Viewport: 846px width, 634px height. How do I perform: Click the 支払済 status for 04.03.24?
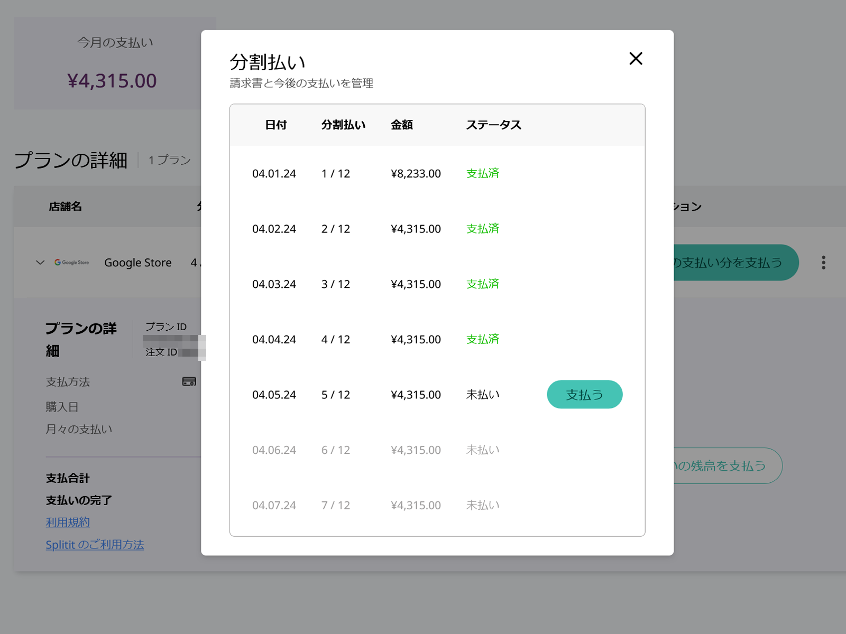(483, 284)
